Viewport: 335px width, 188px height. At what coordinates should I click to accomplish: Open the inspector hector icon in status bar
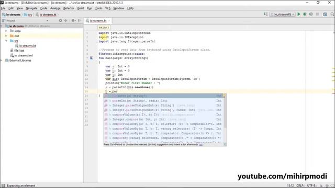[327, 186]
